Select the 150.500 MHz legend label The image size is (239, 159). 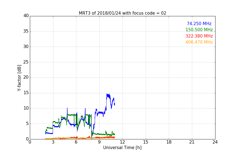pos(199,30)
